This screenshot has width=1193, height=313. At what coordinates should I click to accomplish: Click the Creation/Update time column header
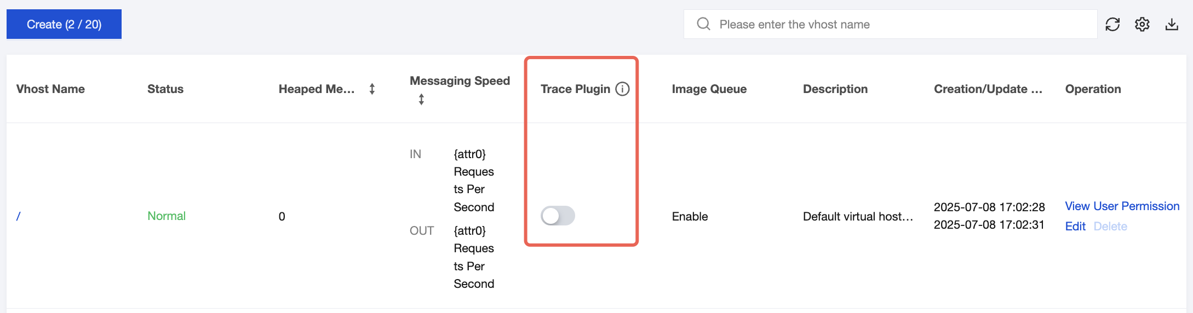(988, 89)
